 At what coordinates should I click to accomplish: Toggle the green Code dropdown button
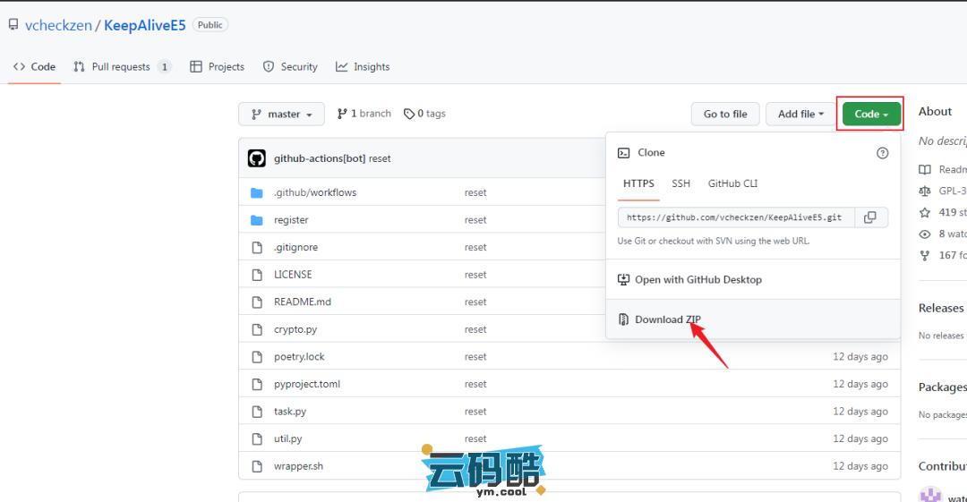[x=870, y=114]
